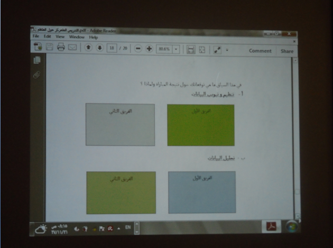Screen dimensions: 333x248
Task: Click the Save disk icon in toolbar
Action: point(49,48)
